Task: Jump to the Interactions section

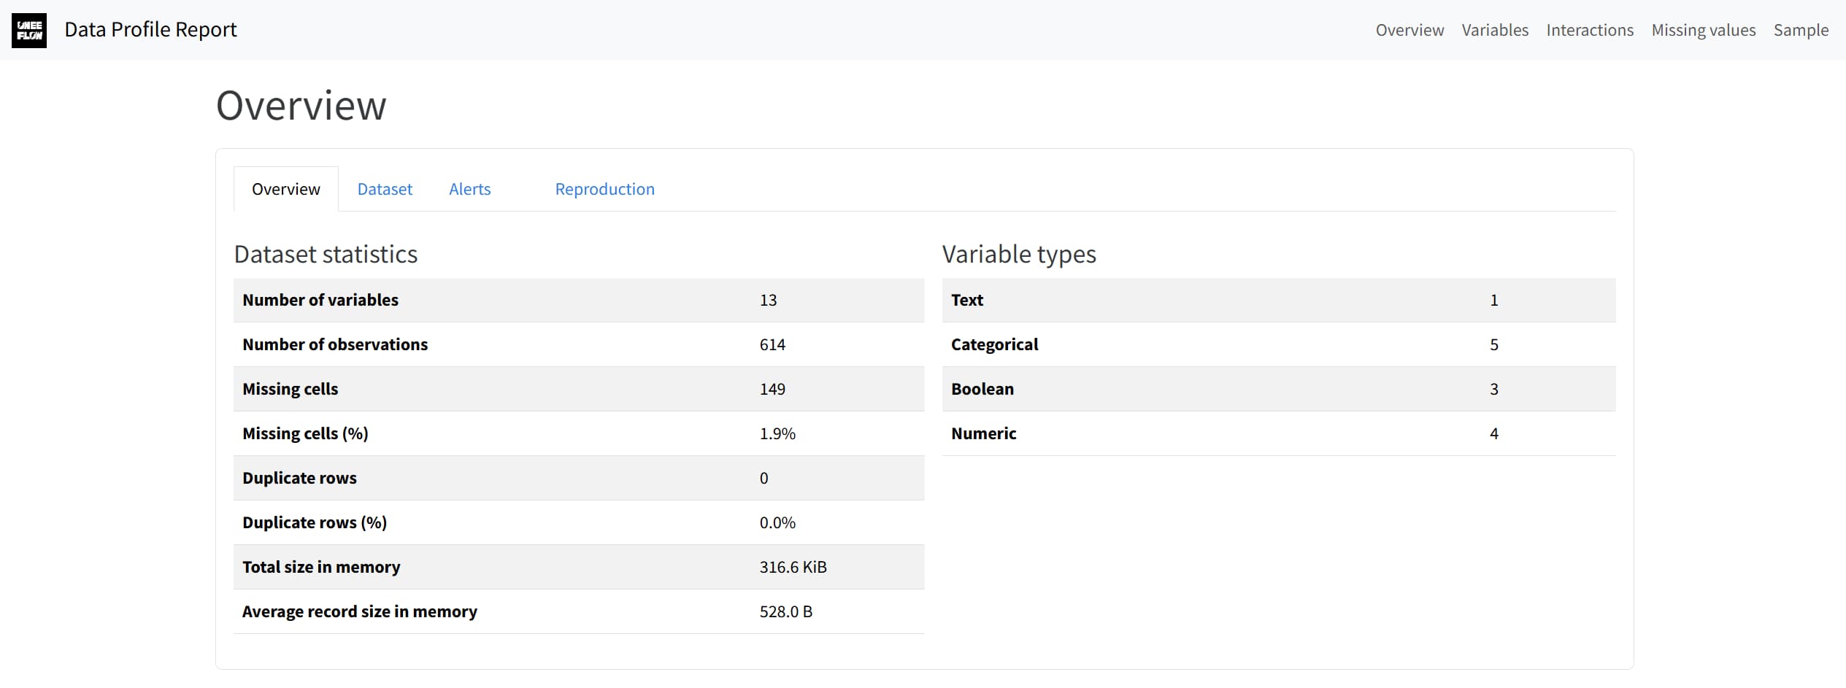Action: click(1590, 30)
